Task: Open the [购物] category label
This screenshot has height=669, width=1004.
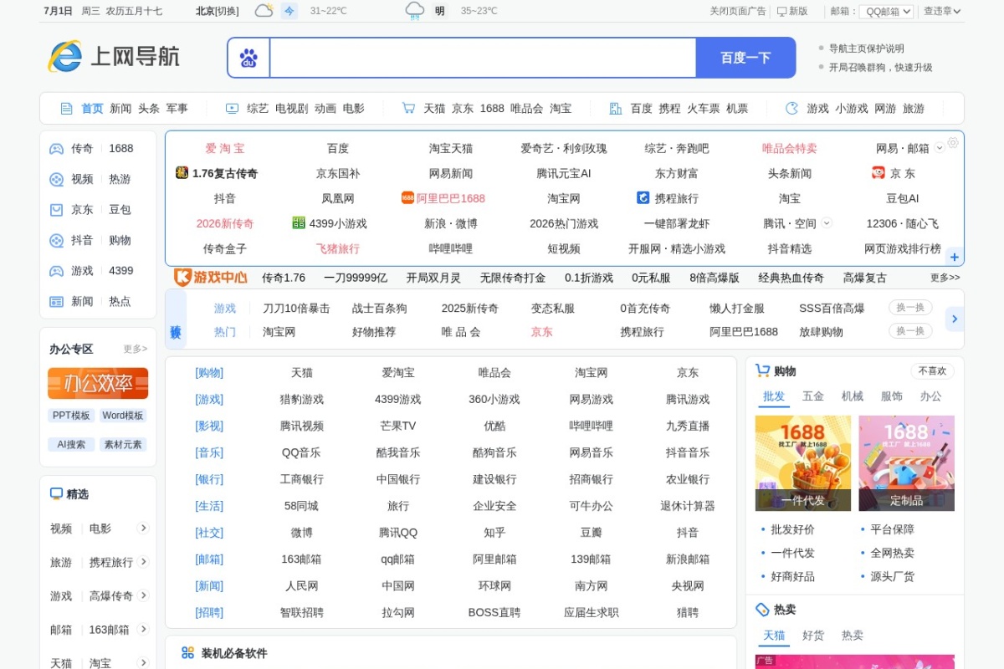Action: click(209, 372)
